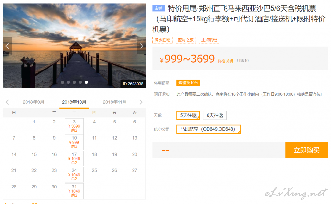Click the 天数 label
This screenshot has height=204, width=331.
click(x=158, y=115)
